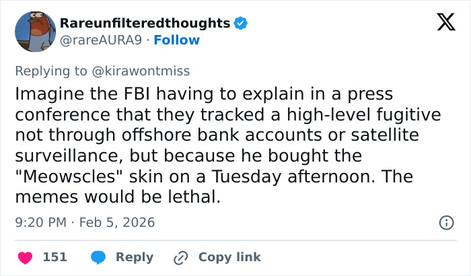Click the chain link copy icon
Screen dimensions: 471x276
(x=180, y=257)
